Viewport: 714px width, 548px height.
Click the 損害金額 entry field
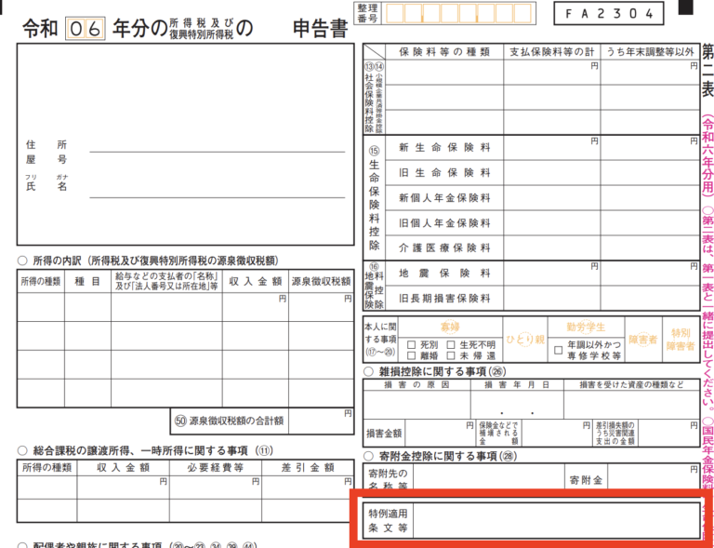tap(435, 433)
